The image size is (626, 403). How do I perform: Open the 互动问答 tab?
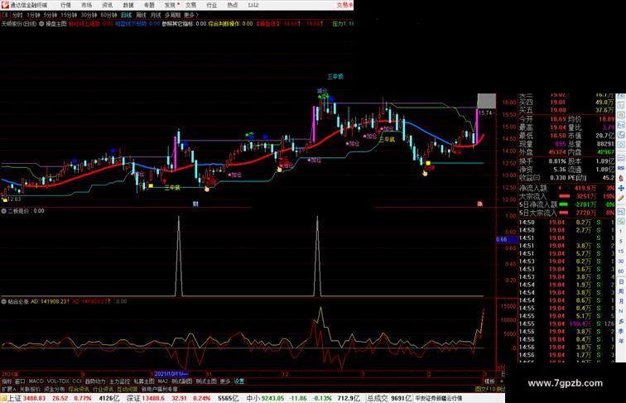click(128, 389)
